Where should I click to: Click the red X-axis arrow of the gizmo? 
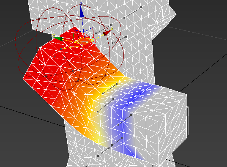coord(106,33)
